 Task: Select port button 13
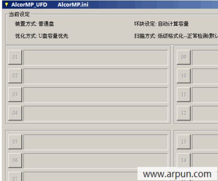pyautogui.click(x=184, y=142)
